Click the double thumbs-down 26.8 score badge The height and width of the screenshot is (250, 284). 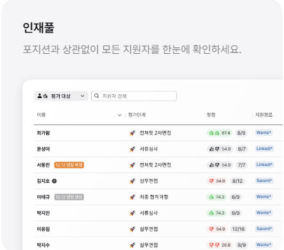(x=219, y=245)
